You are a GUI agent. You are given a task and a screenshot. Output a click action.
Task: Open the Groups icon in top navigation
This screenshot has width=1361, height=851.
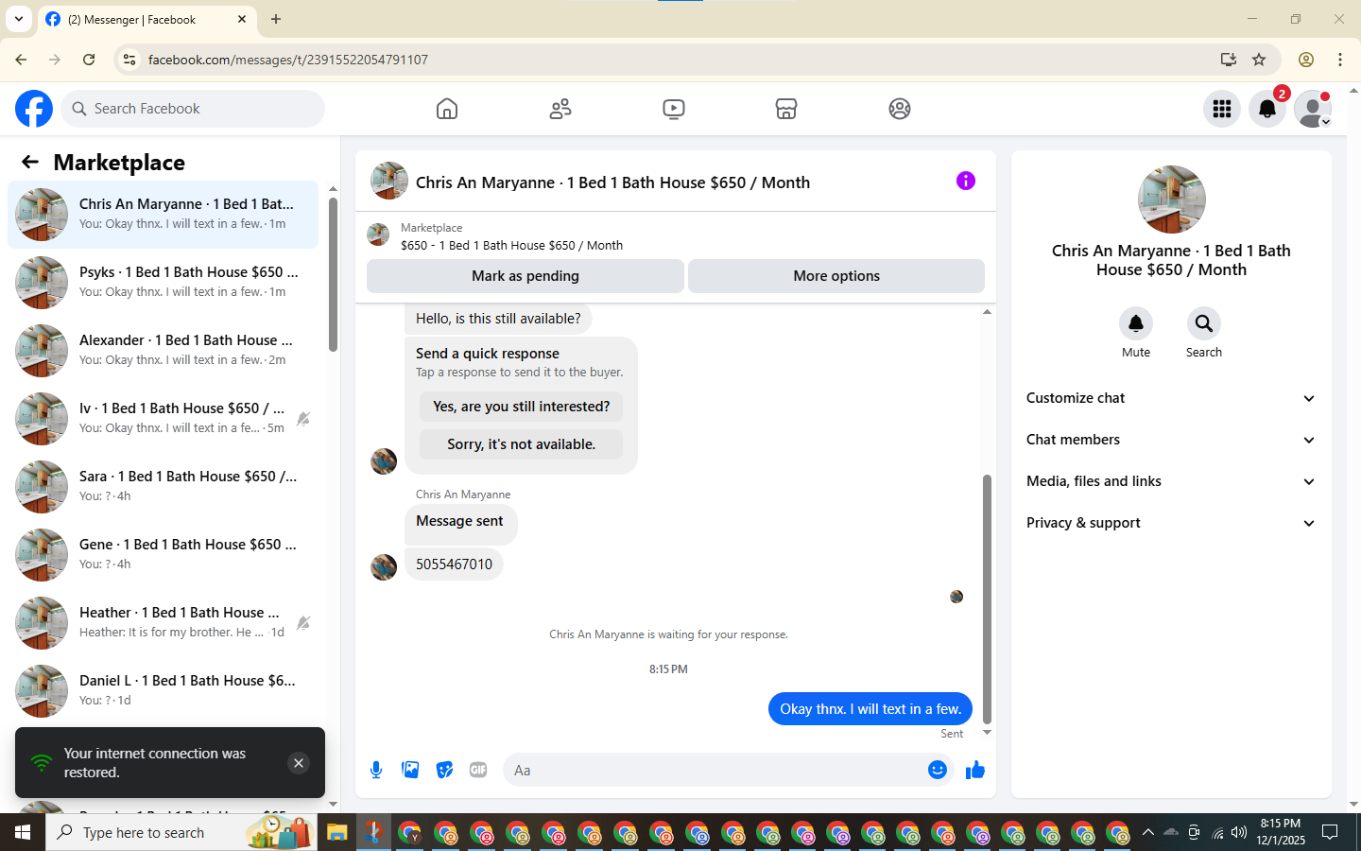pos(900,109)
